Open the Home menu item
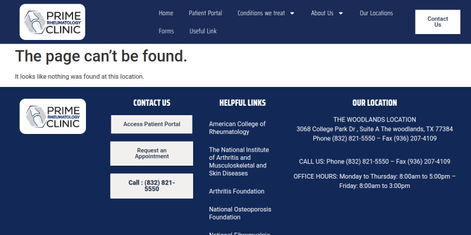Viewport: 471px width, 235px height. 166,13
